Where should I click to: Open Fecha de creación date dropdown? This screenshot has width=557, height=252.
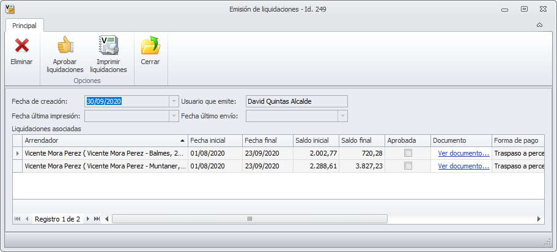(174, 101)
